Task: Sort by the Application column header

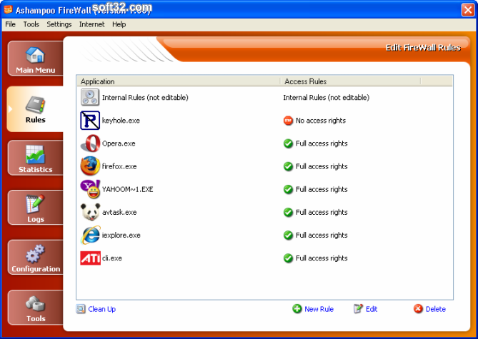Action: 179,81
